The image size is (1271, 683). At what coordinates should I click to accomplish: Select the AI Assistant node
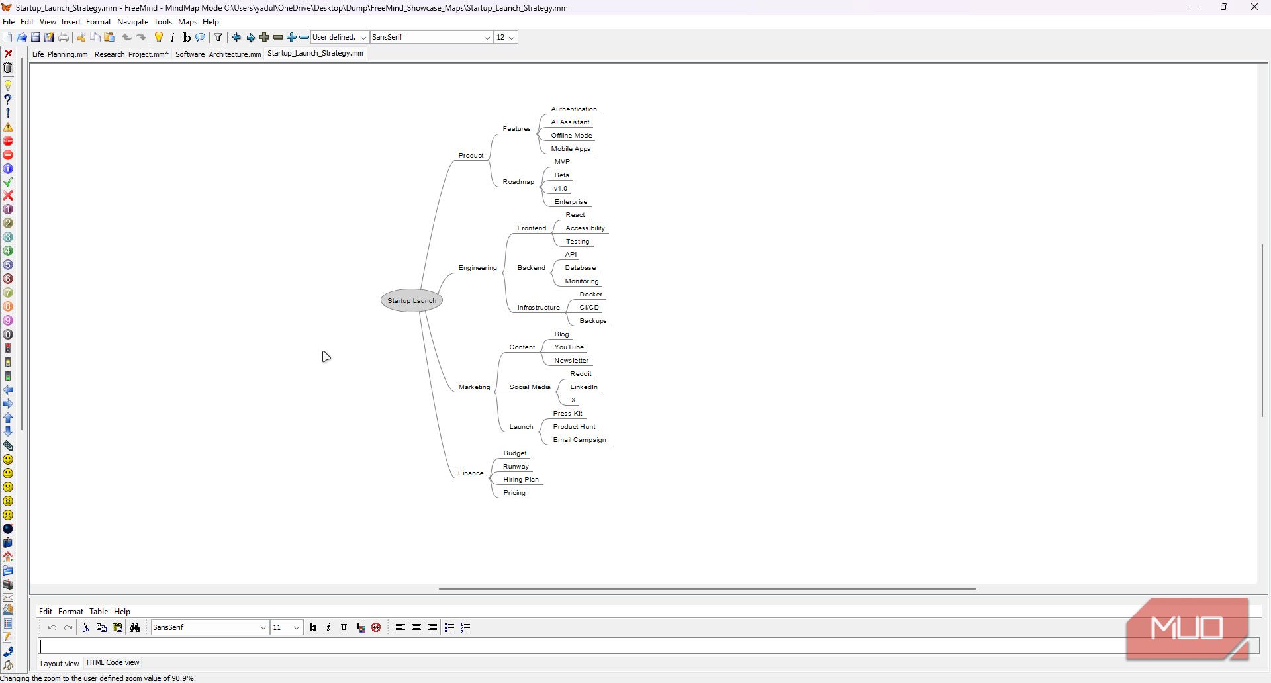pos(570,122)
